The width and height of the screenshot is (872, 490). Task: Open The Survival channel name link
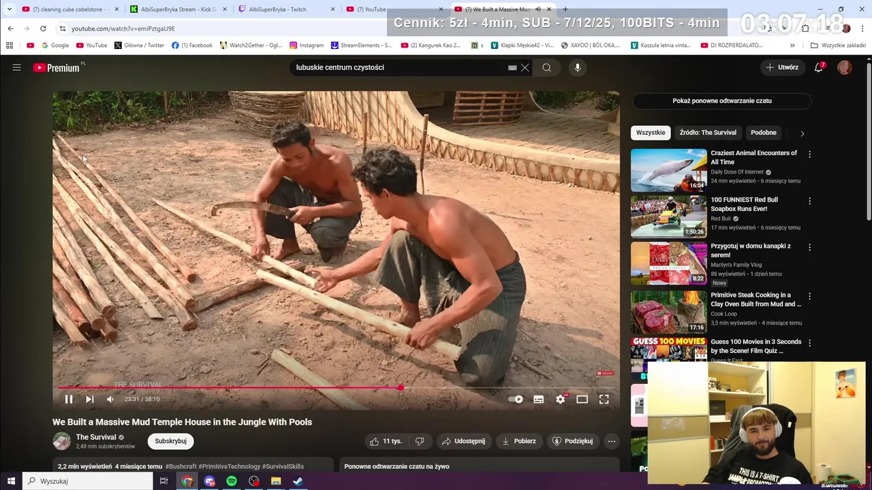96,437
